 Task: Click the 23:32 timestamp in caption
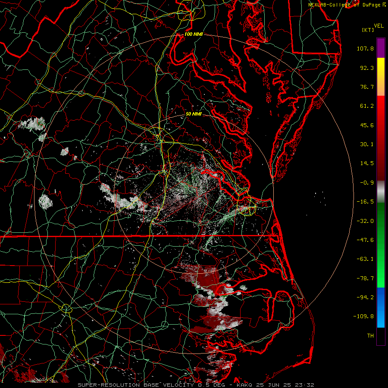click(x=306, y=385)
